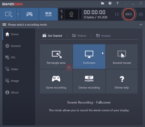Click the BANDICAM logo
This screenshot has width=145, height=127.
click(12, 4)
